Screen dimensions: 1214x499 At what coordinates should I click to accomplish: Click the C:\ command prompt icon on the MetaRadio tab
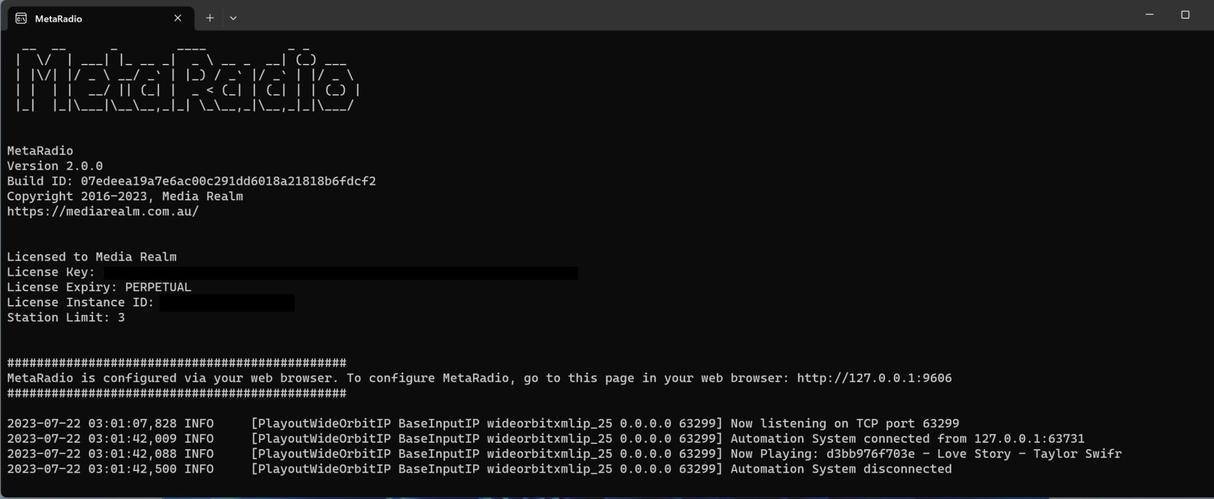[x=21, y=18]
